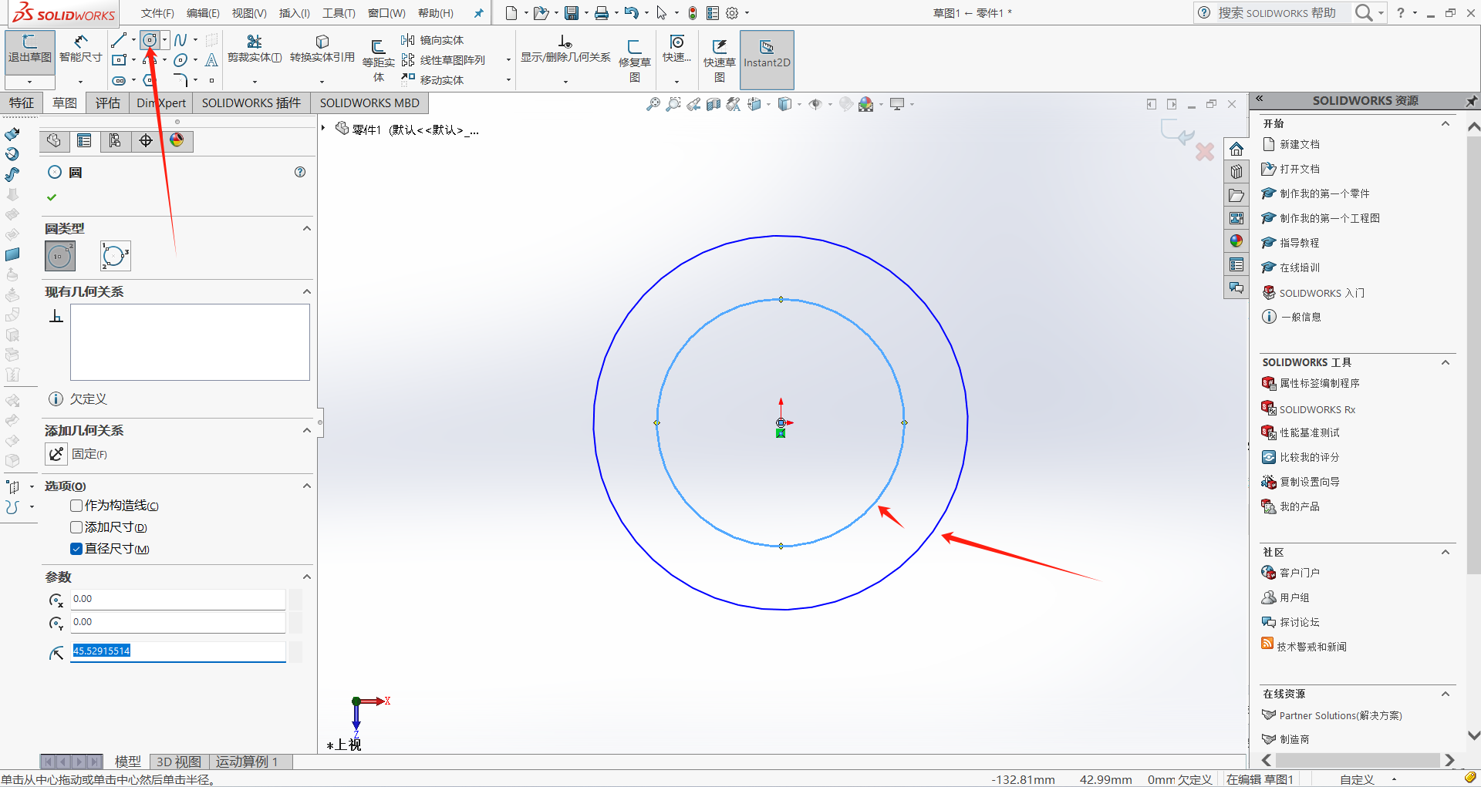Select the Spline sketch tool
1481x787 pixels.
(180, 40)
